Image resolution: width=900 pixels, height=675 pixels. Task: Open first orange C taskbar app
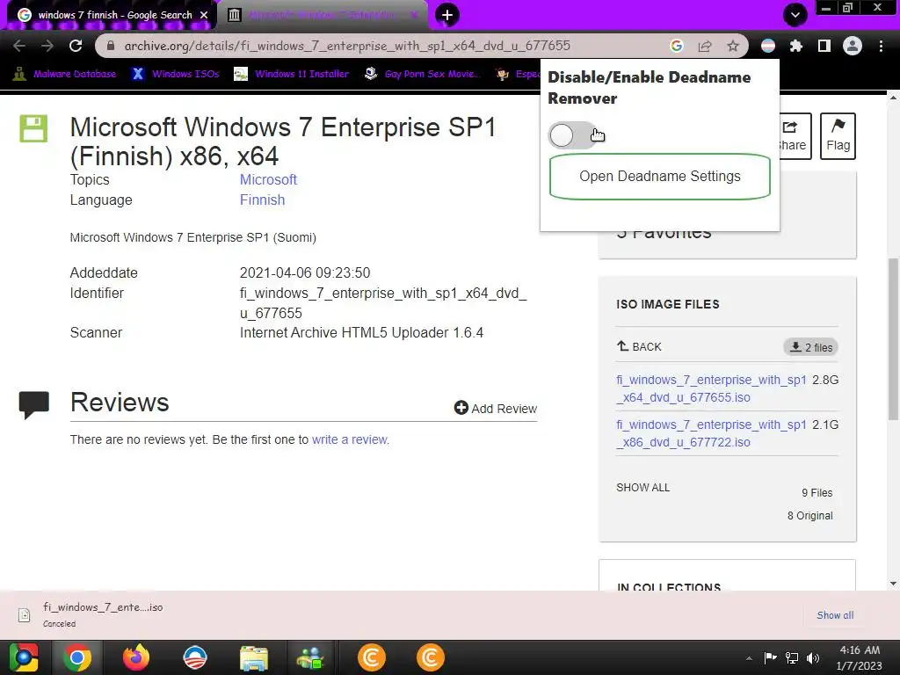coord(372,657)
